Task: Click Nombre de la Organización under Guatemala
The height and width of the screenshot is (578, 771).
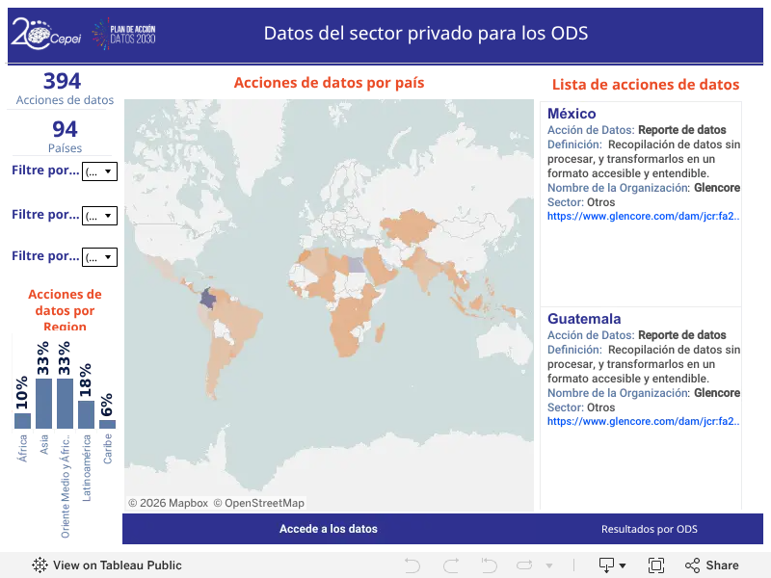Action: tap(620, 393)
